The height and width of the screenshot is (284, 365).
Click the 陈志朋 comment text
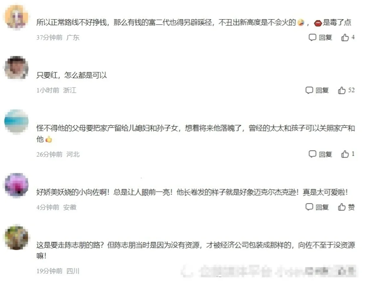coord(196,251)
